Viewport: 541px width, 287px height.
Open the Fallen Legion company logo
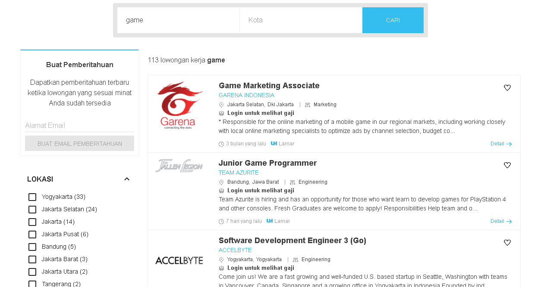(x=179, y=166)
